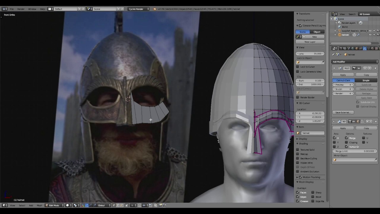This screenshot has height=214, width=380.
Task: Adjust the Merge Limit value field
Action: (x=355, y=151)
